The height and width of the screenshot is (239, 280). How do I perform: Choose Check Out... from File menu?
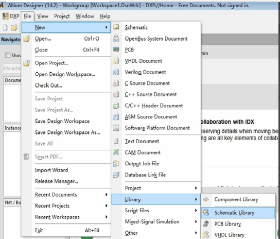[66, 86]
